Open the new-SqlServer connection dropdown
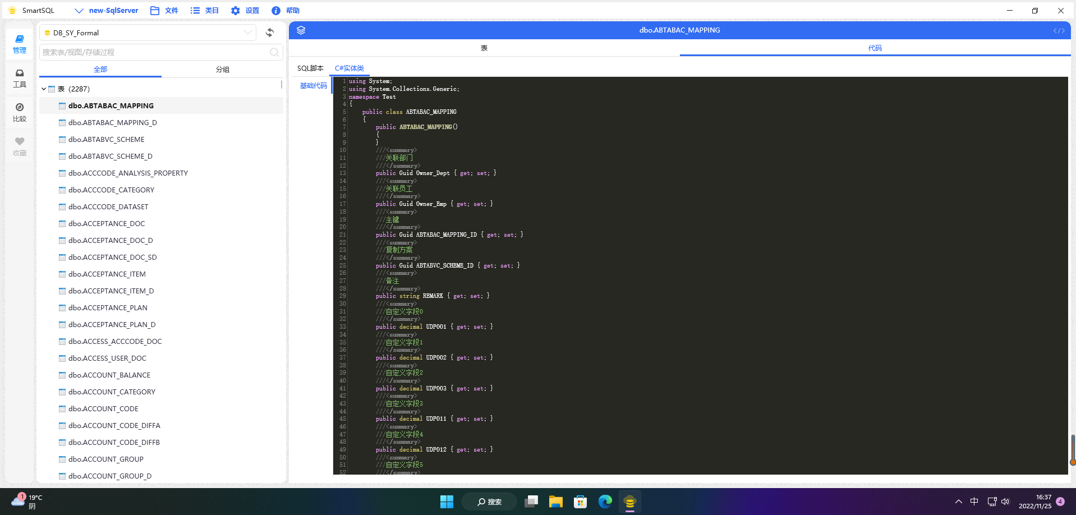This screenshot has height=515, width=1076. click(107, 11)
